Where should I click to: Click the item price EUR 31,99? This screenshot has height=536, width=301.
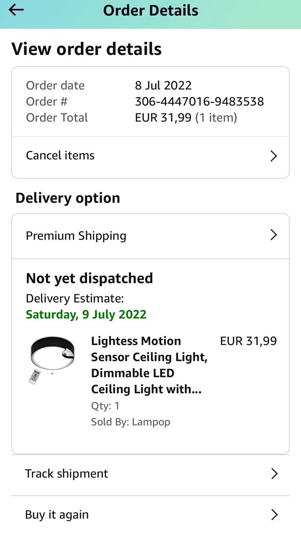click(x=248, y=341)
